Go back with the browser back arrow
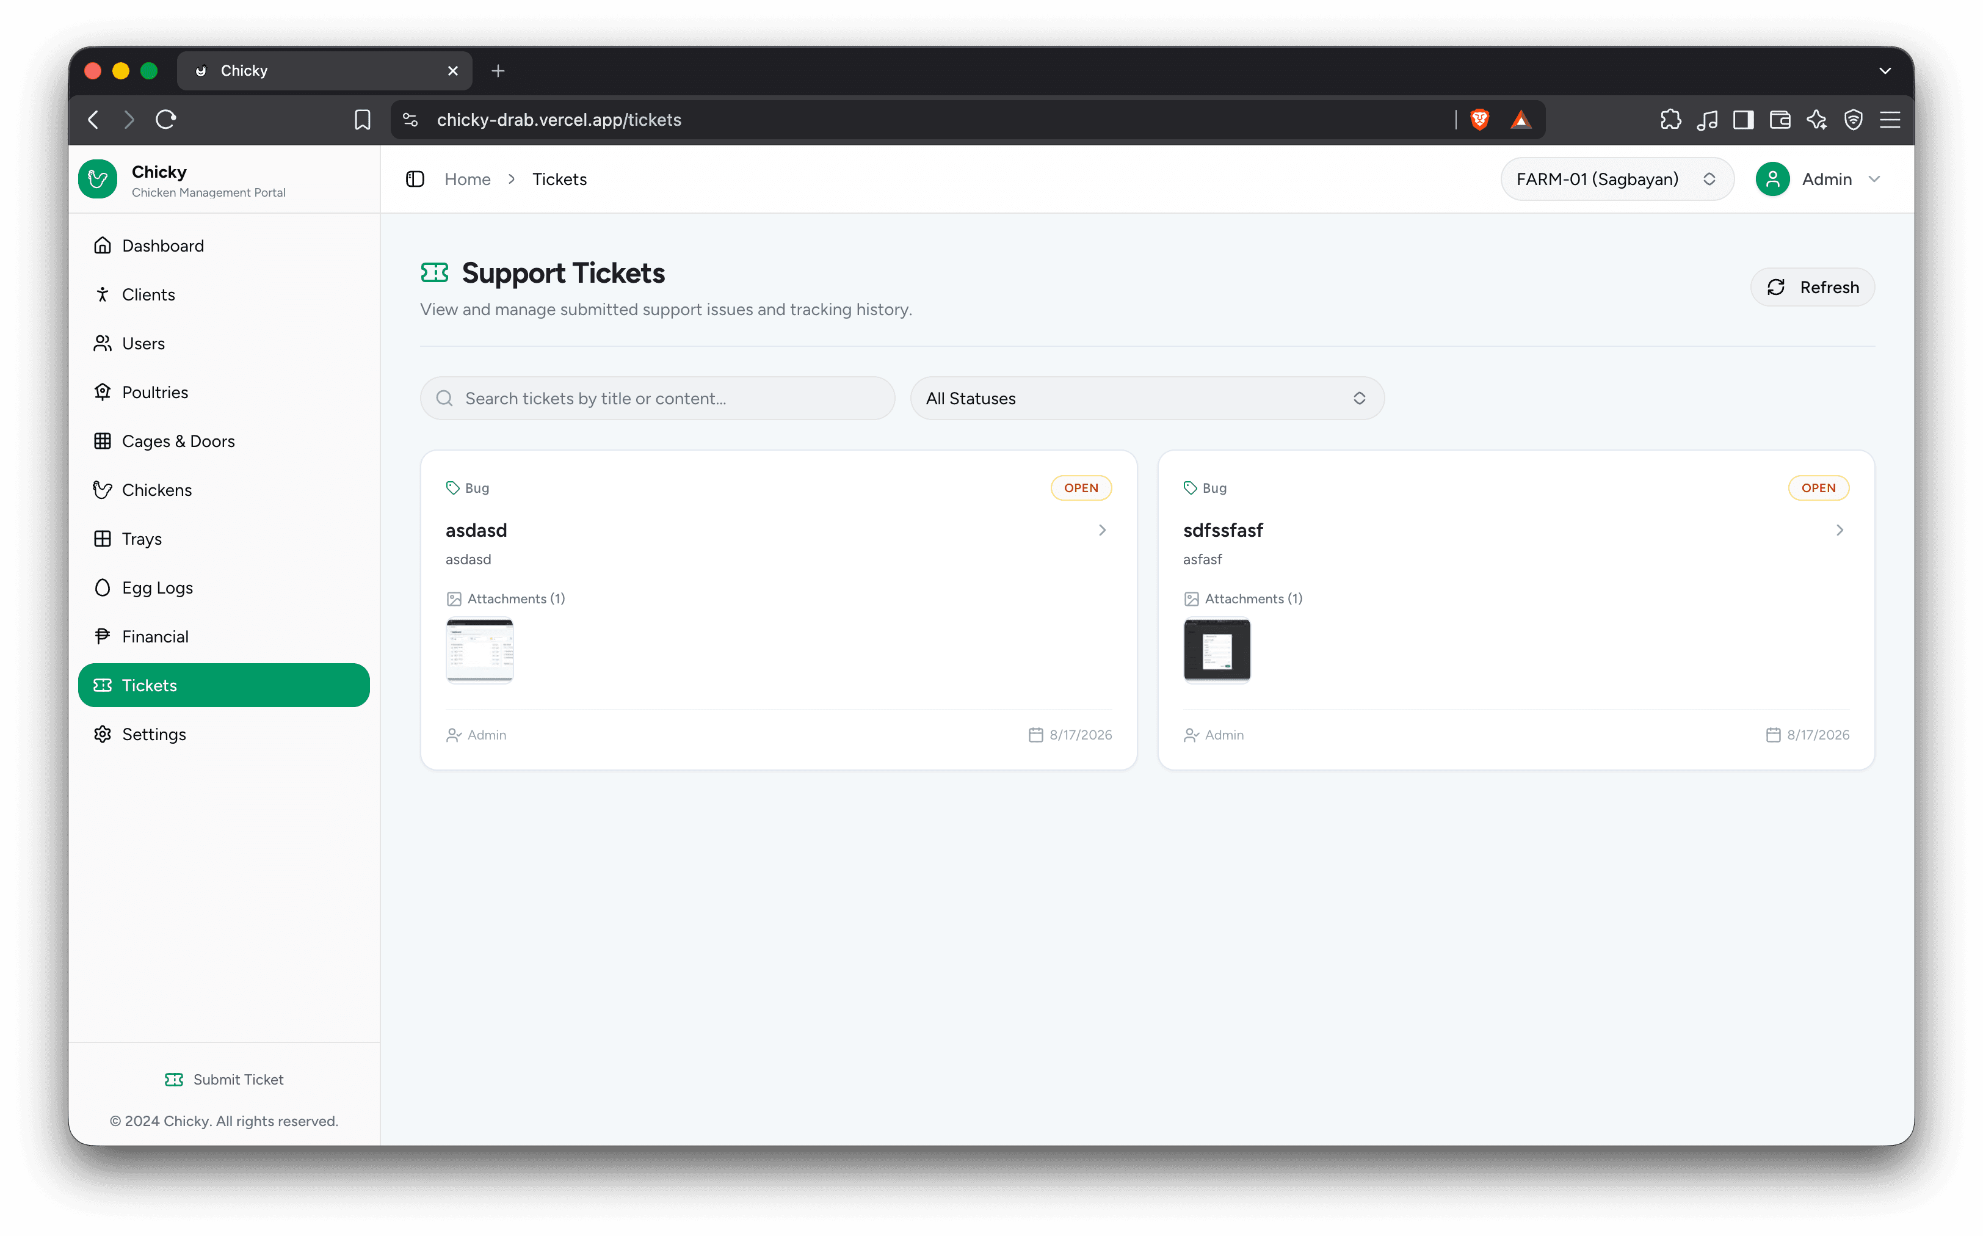This screenshot has height=1236, width=1983. [94, 119]
